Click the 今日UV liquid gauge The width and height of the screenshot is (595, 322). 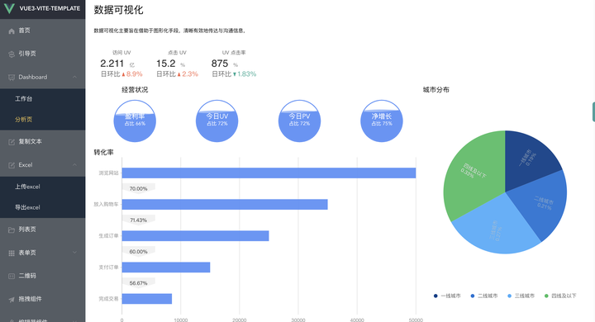[217, 121]
